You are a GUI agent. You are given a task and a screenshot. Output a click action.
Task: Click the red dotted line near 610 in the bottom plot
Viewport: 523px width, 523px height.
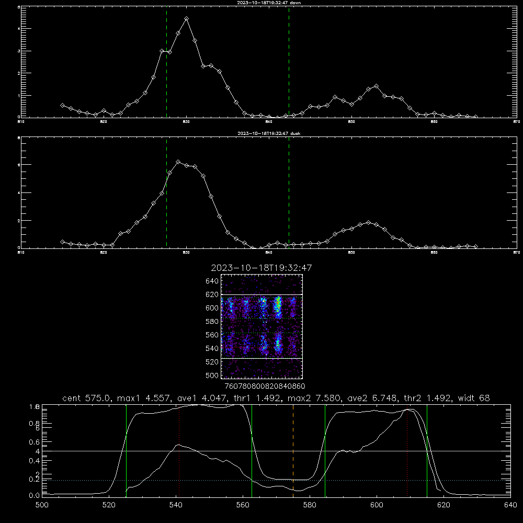tap(407, 451)
